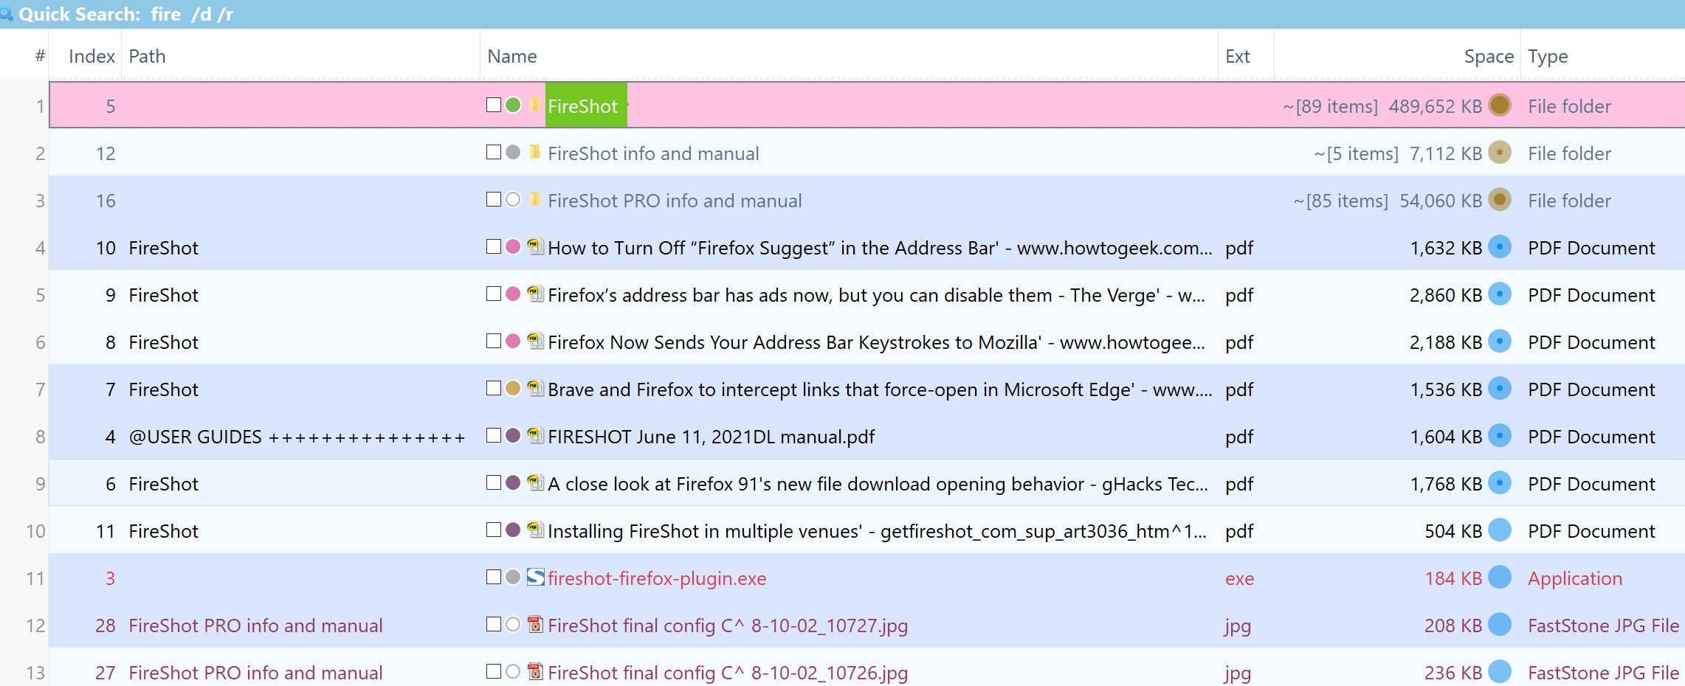
Task: Click pink label dot on Firefox Now Sends row
Action: [x=513, y=341]
